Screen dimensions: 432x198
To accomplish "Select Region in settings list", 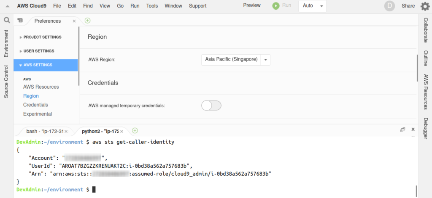I will 31,96.
